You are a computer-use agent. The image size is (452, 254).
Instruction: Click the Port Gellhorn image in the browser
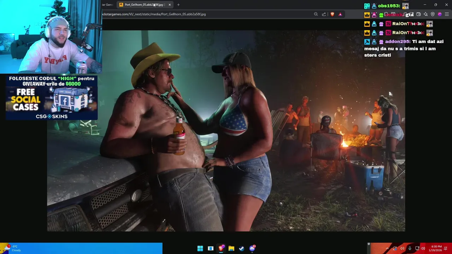pos(226,131)
